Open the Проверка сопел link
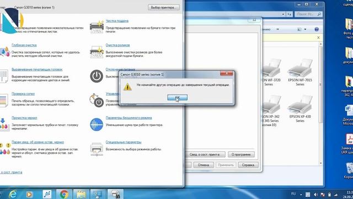Screen dimensions: 353x199 click(x=23, y=93)
